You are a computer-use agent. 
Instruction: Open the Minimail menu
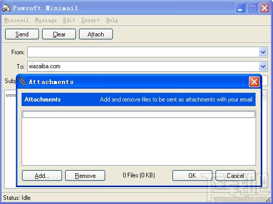[x=16, y=21]
